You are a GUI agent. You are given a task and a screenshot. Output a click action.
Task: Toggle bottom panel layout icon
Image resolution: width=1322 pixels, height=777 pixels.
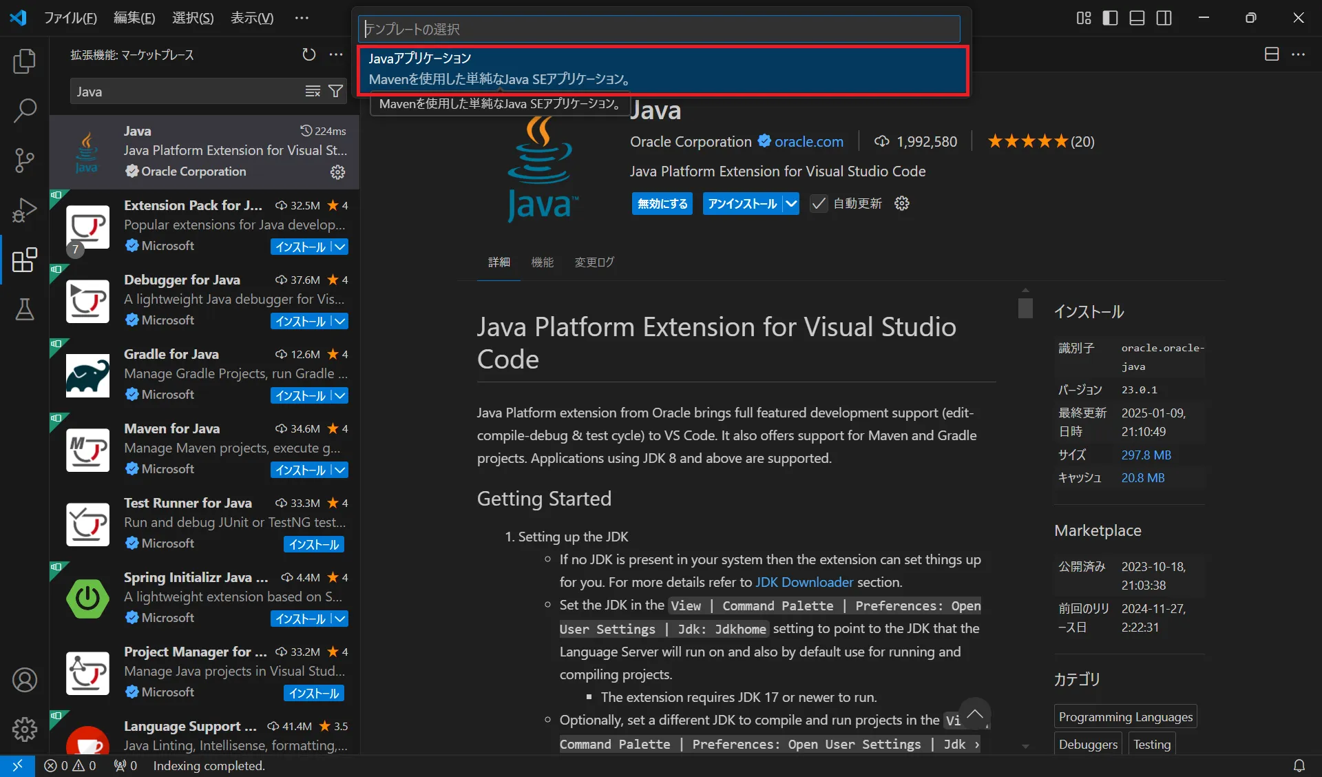[1137, 18]
